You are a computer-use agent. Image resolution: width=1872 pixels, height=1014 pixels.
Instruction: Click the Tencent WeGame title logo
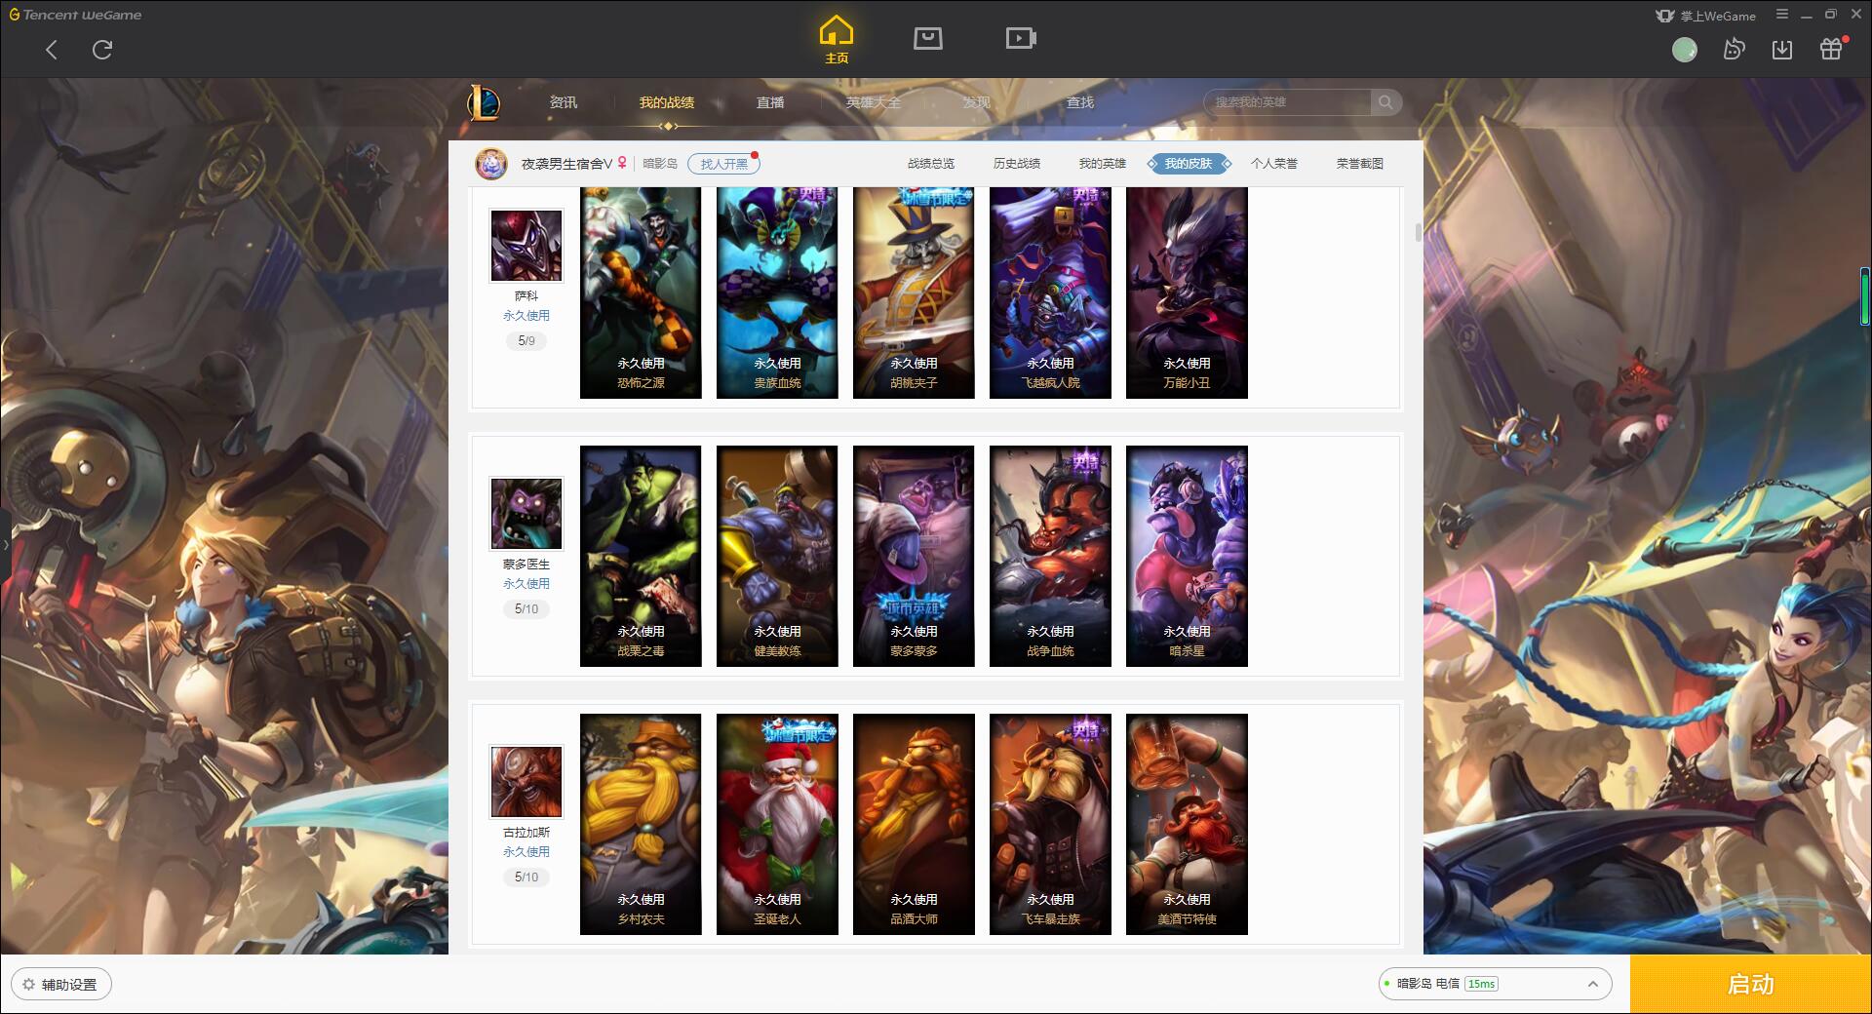(x=75, y=15)
